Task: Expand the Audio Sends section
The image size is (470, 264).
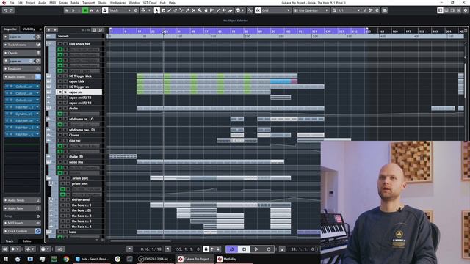Action: [x=21, y=200]
